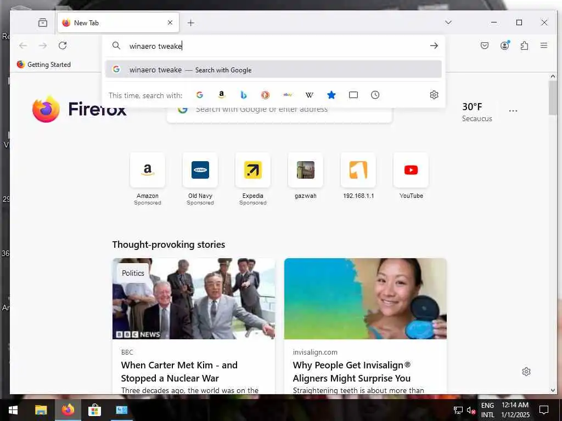Search history with the clock icon

375,95
